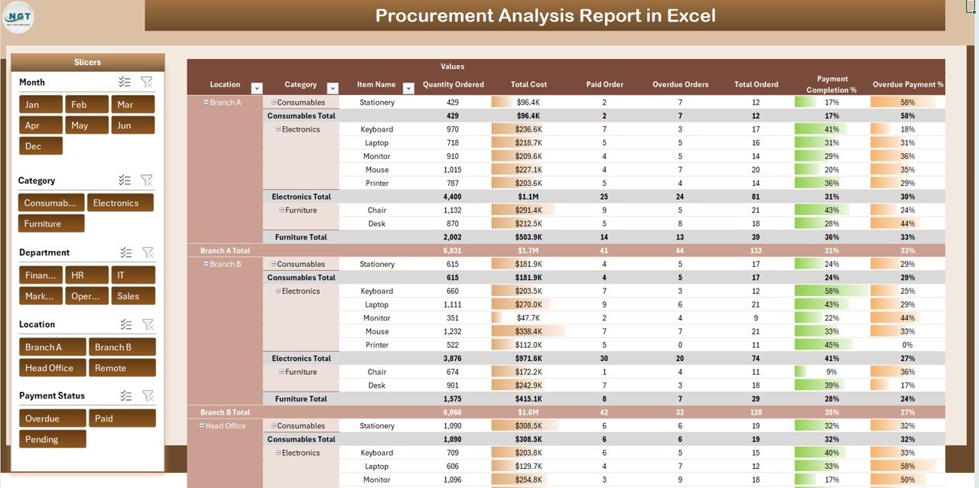The width and height of the screenshot is (979, 488).
Task: Filter by May in Month slicer
Action: (86, 125)
